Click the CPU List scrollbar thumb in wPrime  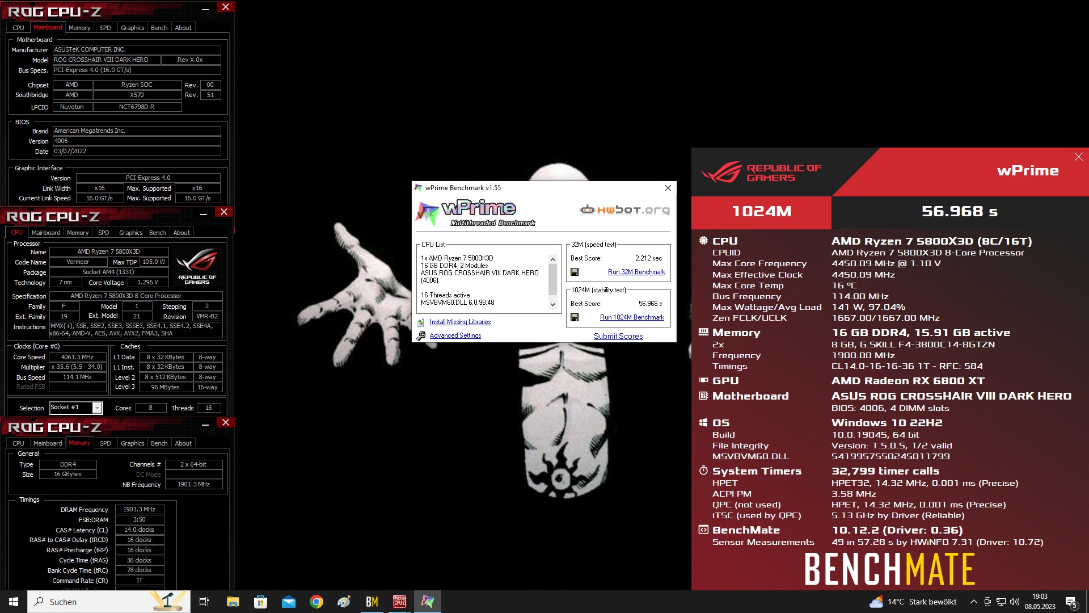tap(553, 280)
